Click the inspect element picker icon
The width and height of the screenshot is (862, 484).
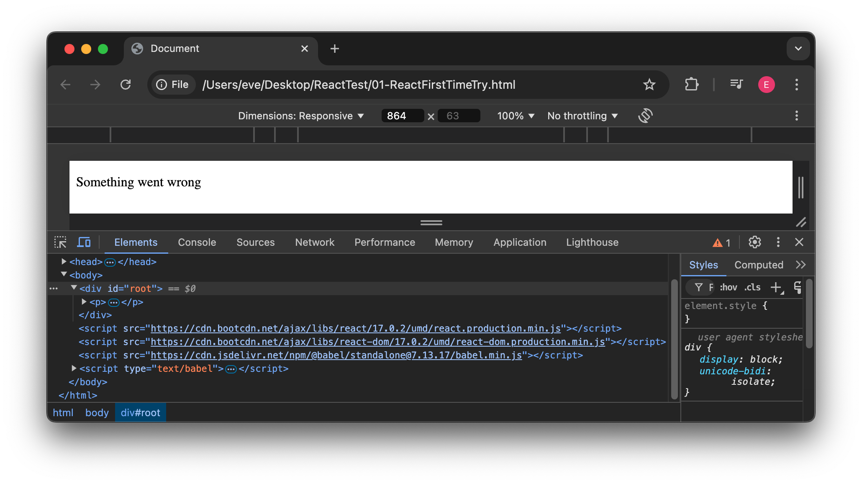point(60,242)
